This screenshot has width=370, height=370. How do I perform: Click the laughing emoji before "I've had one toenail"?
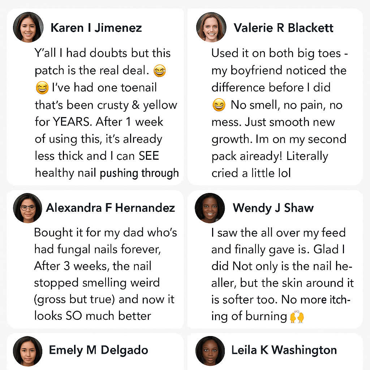42,88
